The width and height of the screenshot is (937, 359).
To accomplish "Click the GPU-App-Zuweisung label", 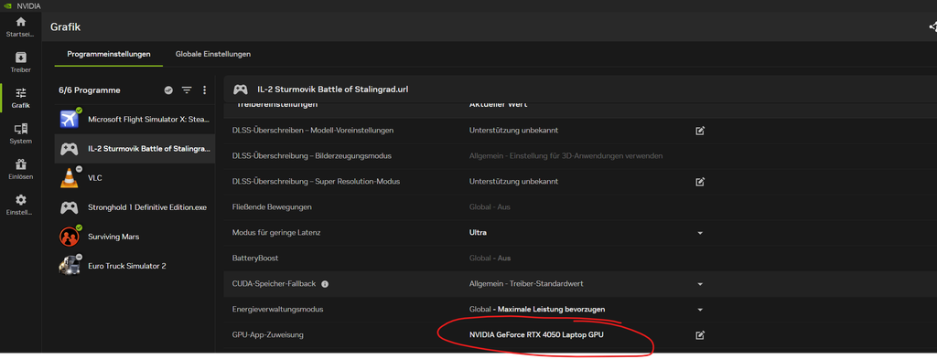I will pyautogui.click(x=268, y=335).
